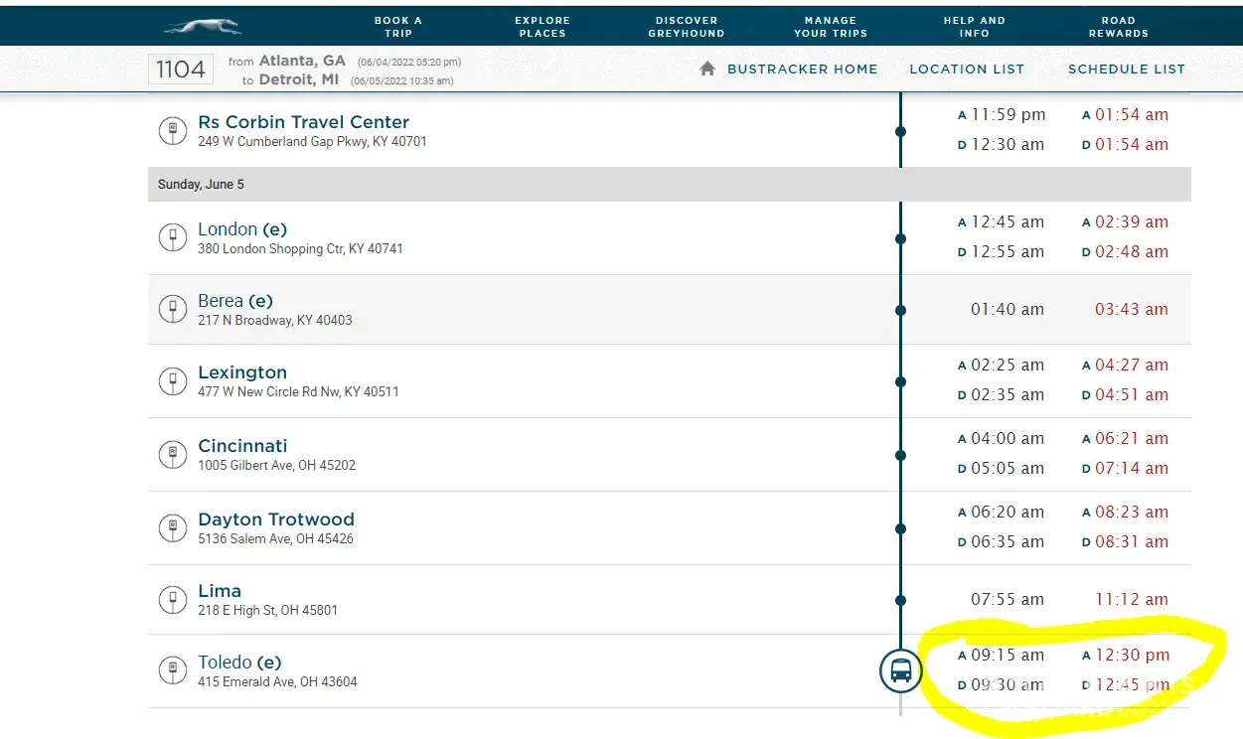Viewport: 1243px width, 739px height.
Task: Click the bus stop icon for Dayton Trotwood
Action: point(173,528)
